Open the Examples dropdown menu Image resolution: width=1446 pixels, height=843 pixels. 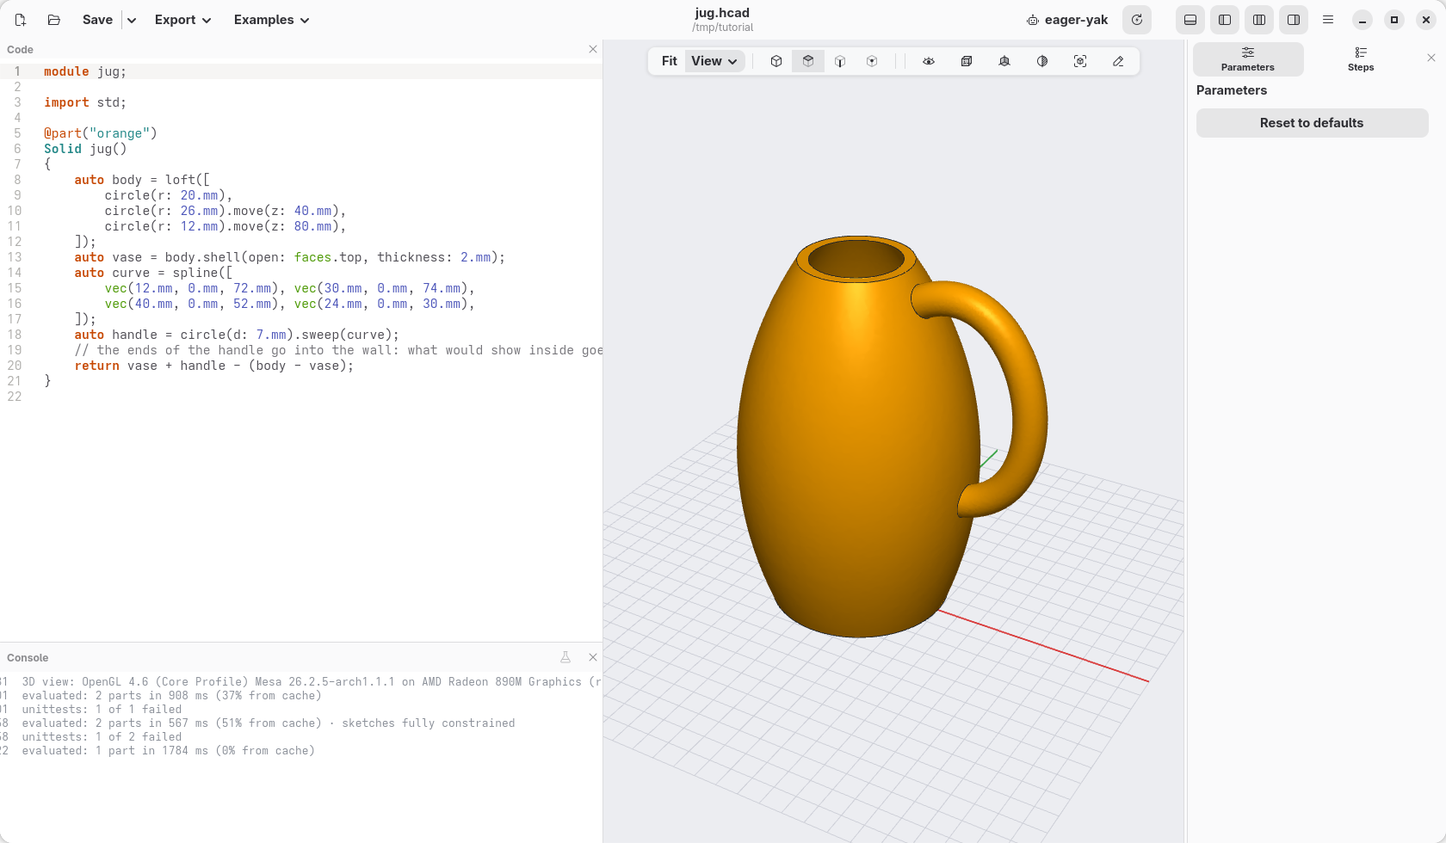pos(271,20)
